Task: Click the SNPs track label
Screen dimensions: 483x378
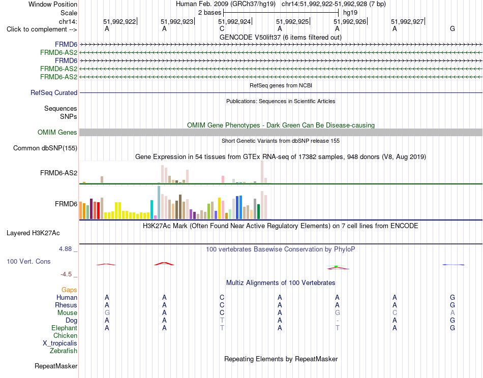Action: click(x=69, y=117)
